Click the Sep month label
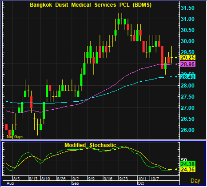 [76, 183]
